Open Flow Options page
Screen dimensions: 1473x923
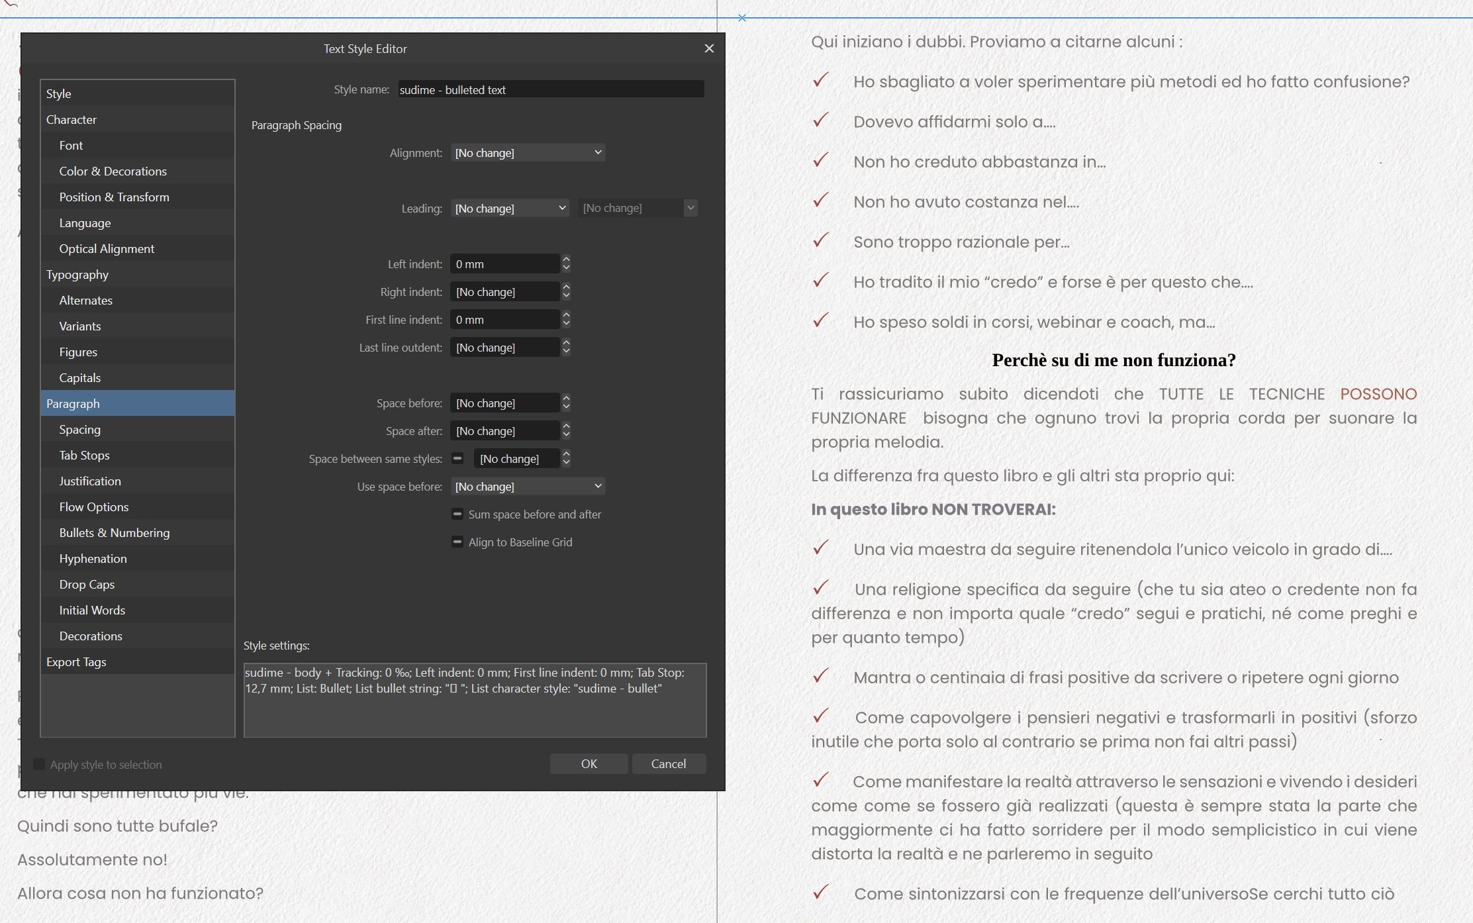click(138, 507)
